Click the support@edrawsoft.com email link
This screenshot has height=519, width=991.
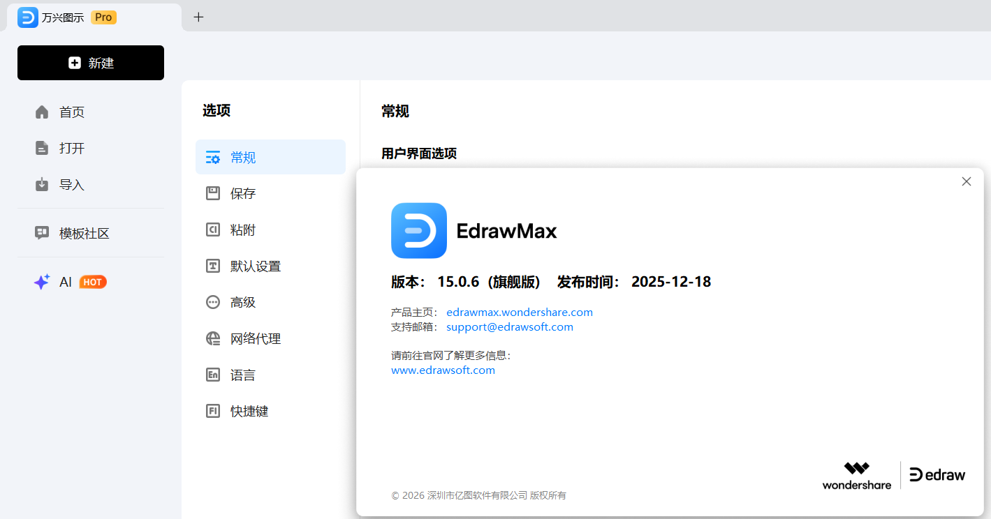coord(509,327)
